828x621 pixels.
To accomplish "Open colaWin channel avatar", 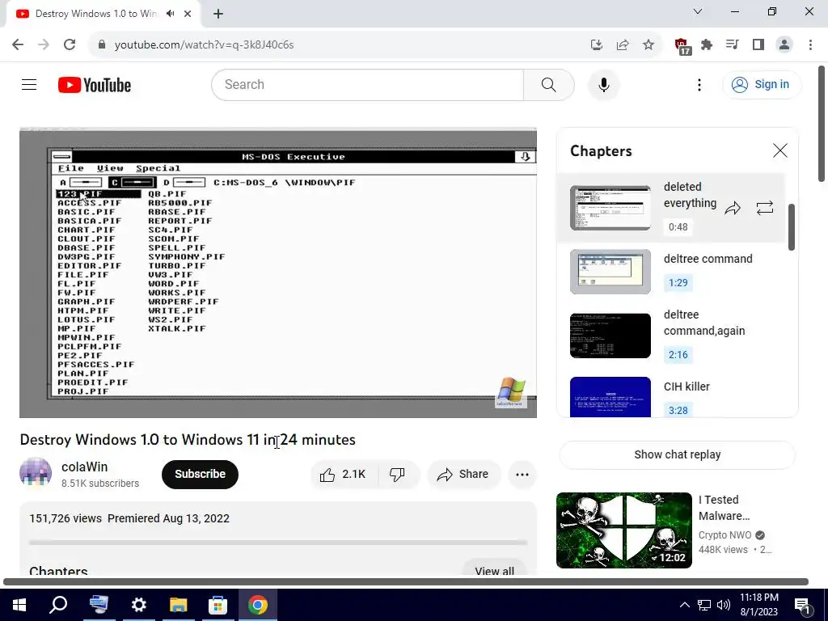I will (36, 472).
